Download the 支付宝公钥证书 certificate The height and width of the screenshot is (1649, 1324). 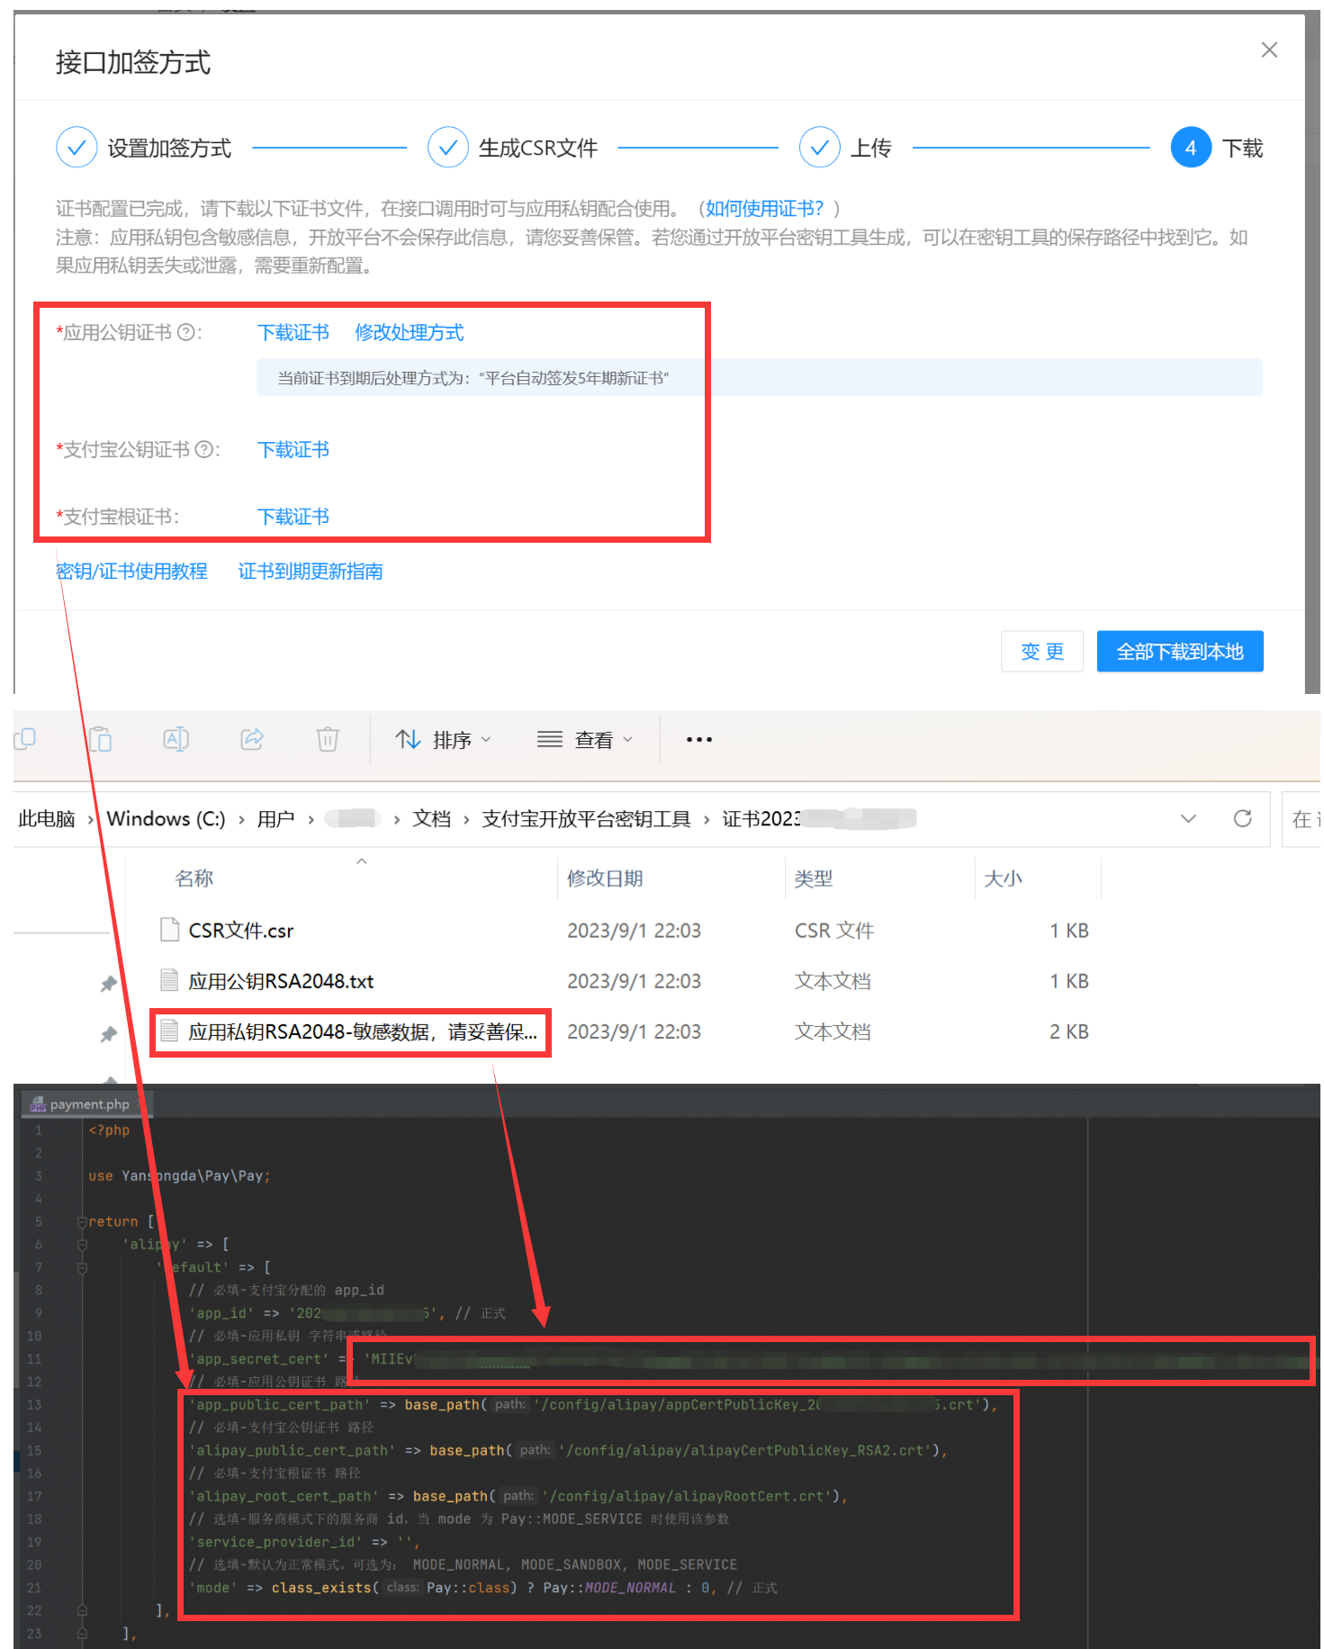(x=293, y=450)
